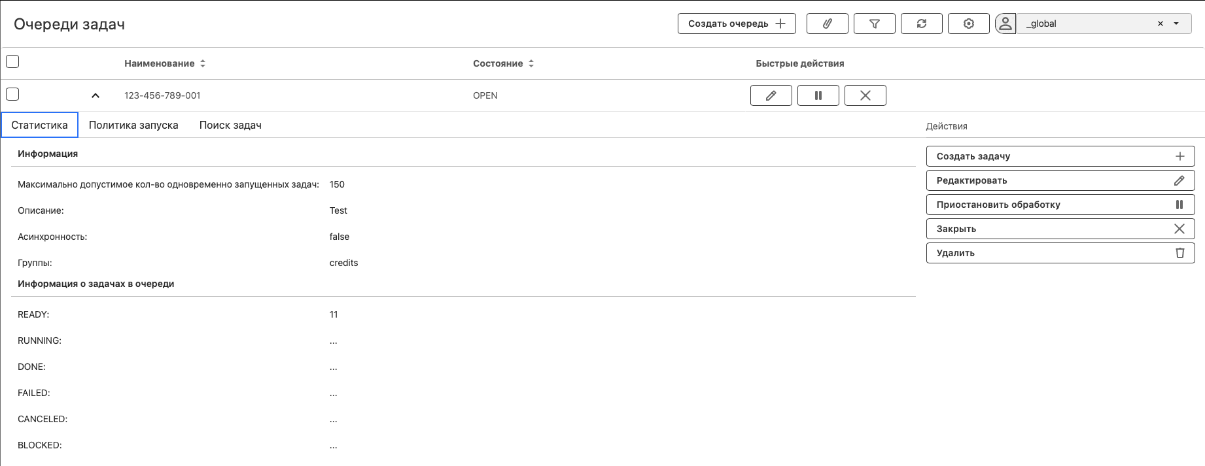Switch to the Политика запуска tab
This screenshot has width=1205, height=466.
tap(133, 125)
